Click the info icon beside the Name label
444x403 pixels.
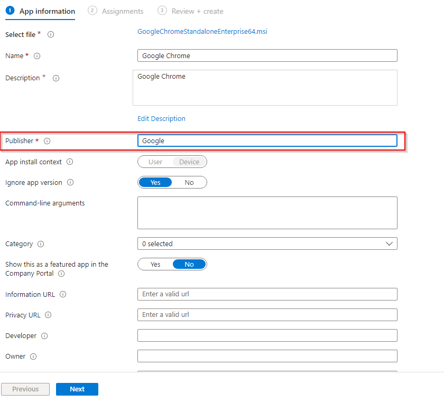point(37,55)
